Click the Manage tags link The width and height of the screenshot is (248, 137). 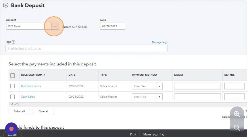coord(159,42)
